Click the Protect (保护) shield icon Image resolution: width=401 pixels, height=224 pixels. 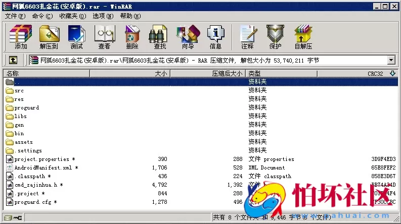click(275, 37)
